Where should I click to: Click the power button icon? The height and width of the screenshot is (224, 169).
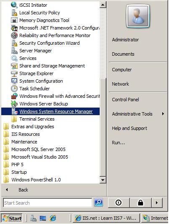tap(119, 202)
